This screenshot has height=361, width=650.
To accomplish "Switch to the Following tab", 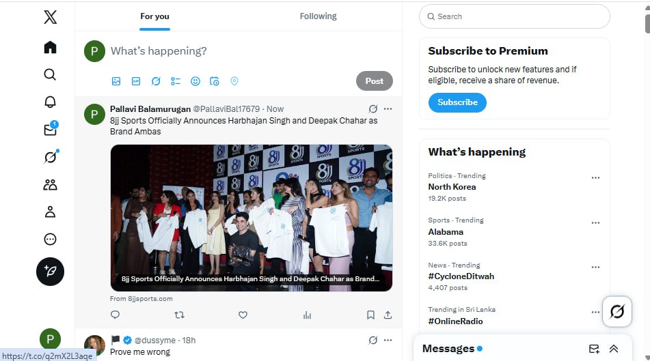I will tap(318, 16).
